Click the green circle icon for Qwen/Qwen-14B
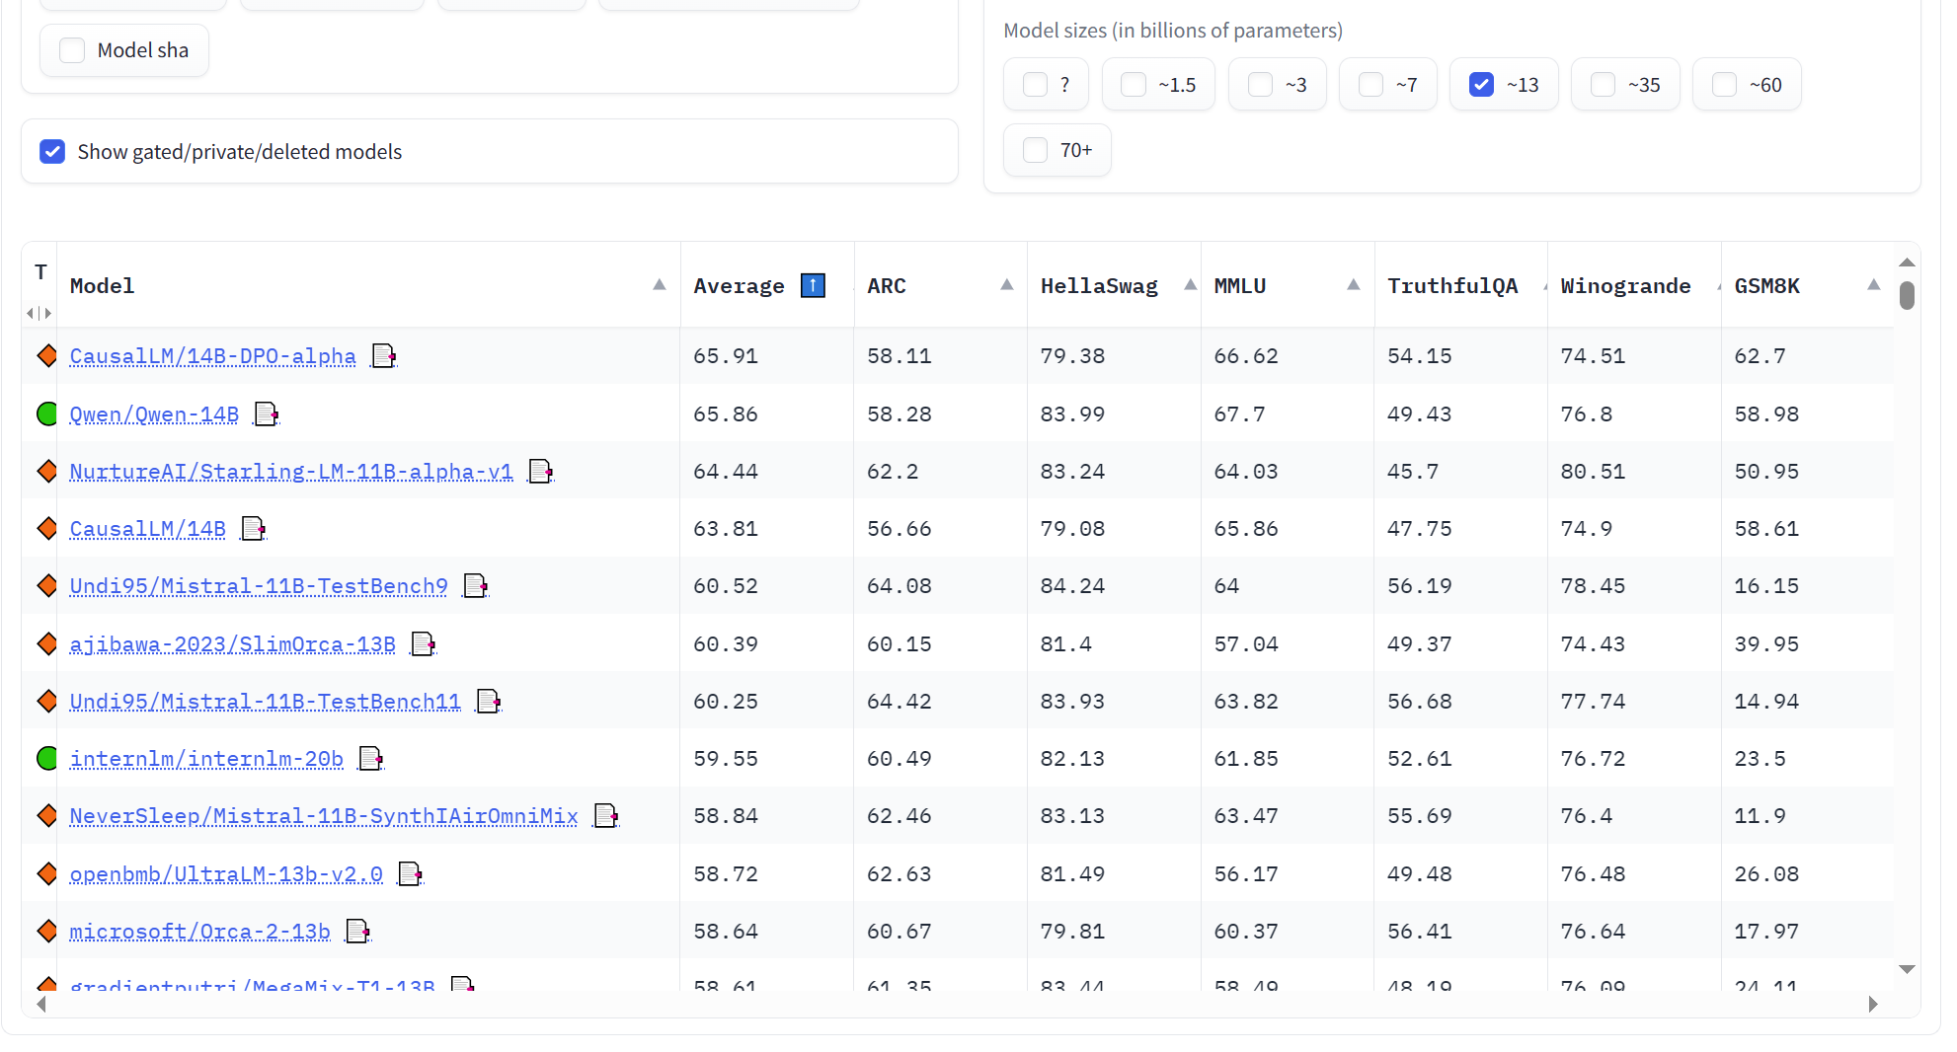The width and height of the screenshot is (1957, 1052). click(46, 414)
